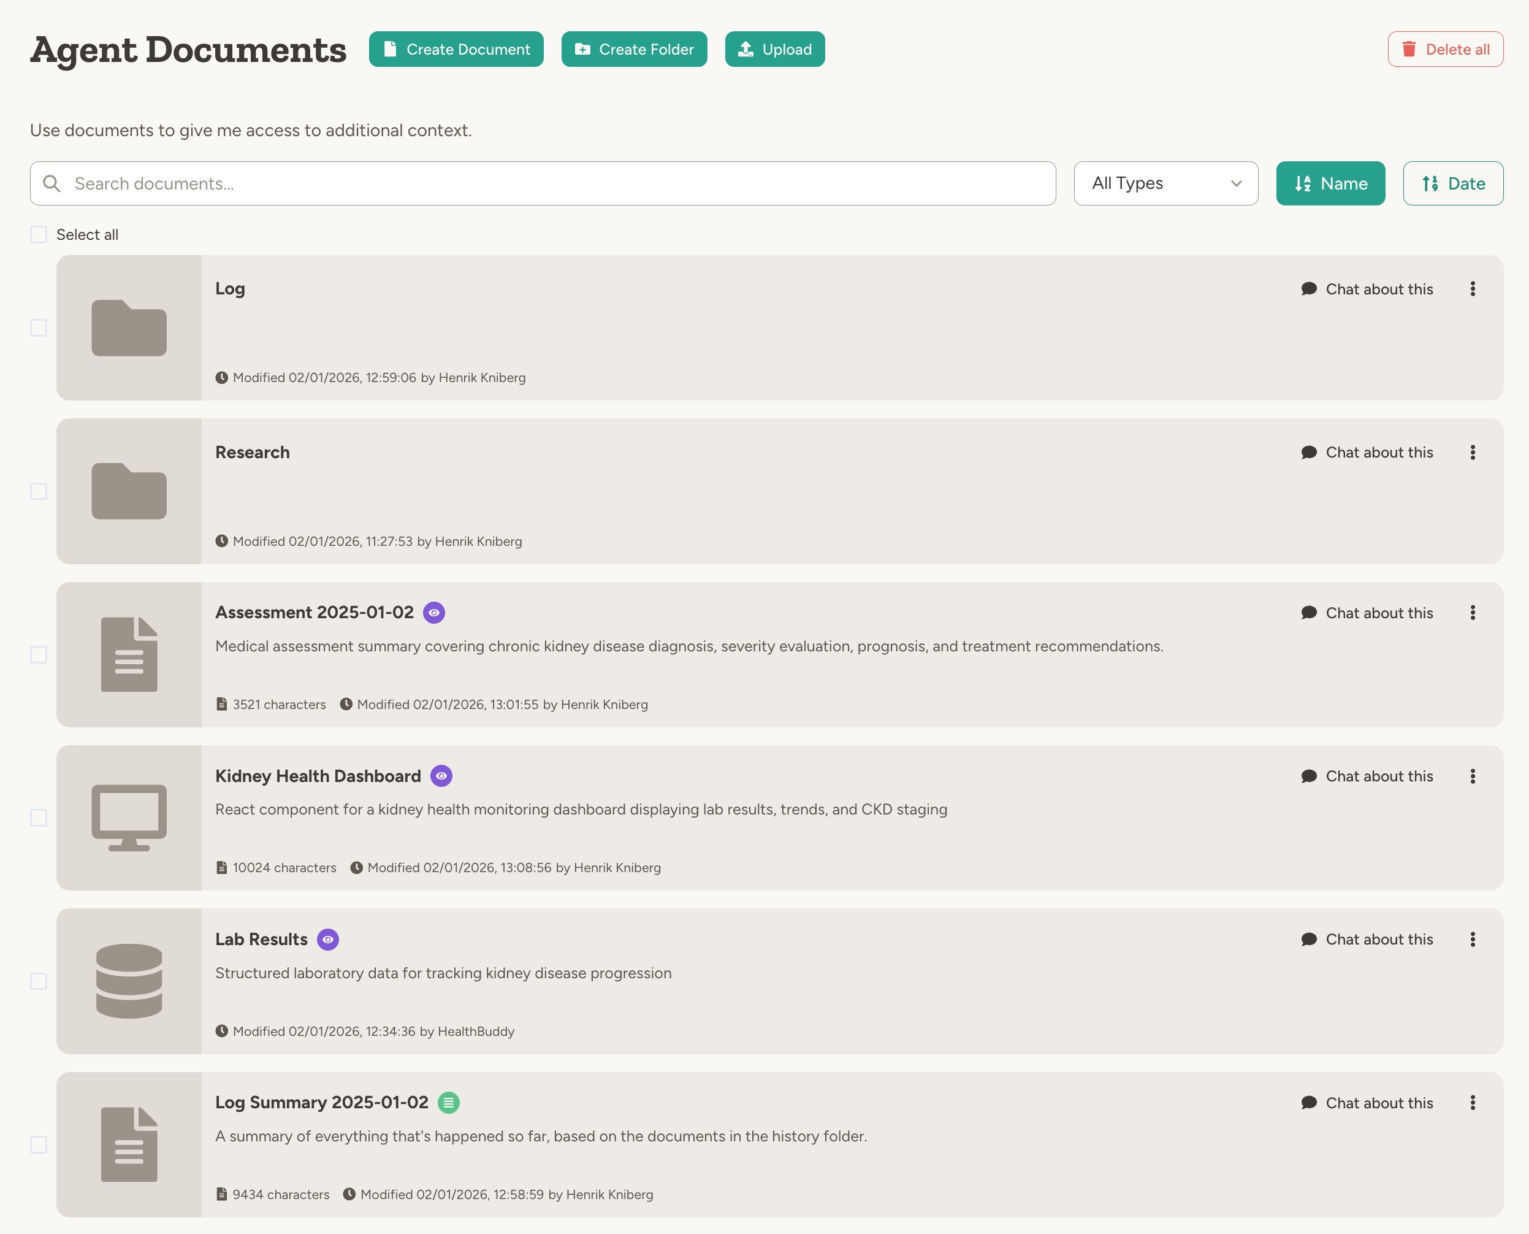Viewport: 1529px width, 1234px height.
Task: Check the Select all checkbox
Action: point(39,234)
